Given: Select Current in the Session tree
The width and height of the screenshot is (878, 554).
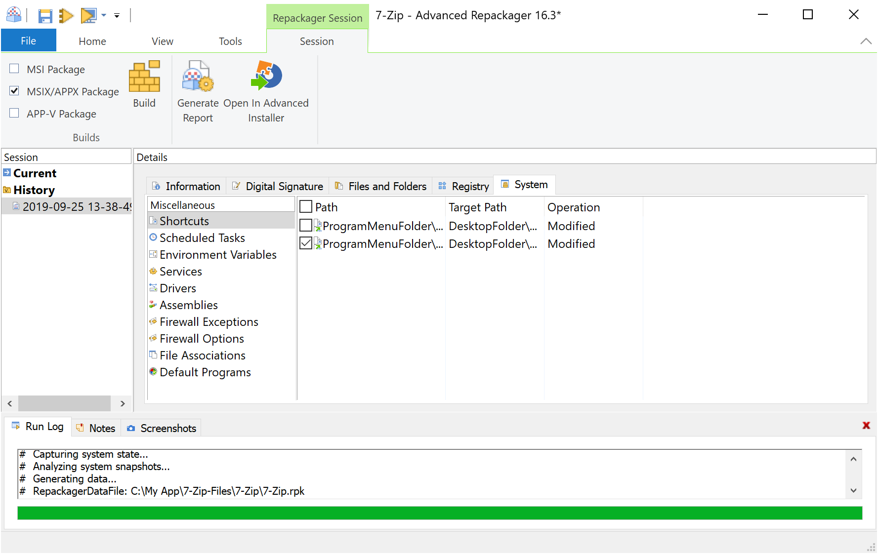Looking at the screenshot, I should (35, 173).
